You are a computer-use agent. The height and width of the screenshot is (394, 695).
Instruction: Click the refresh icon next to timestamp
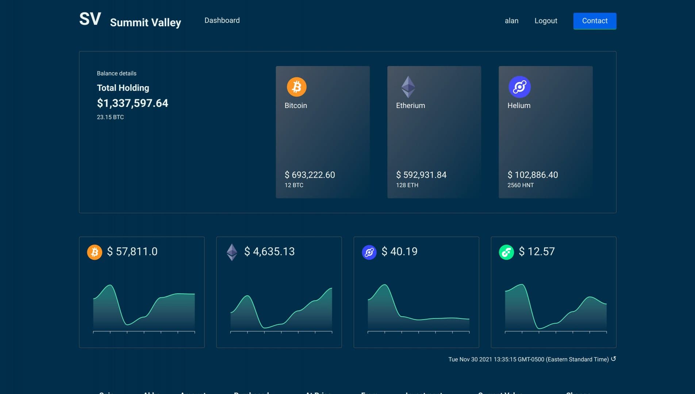pos(613,359)
